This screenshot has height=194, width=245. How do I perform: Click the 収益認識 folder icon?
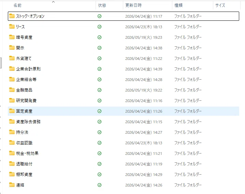point(12,143)
